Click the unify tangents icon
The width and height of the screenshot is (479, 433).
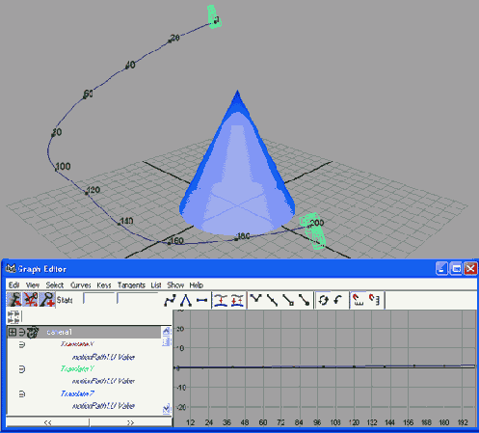(272, 301)
